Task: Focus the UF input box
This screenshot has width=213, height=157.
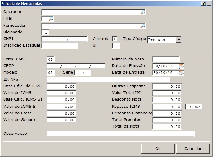Action: tap(116, 46)
